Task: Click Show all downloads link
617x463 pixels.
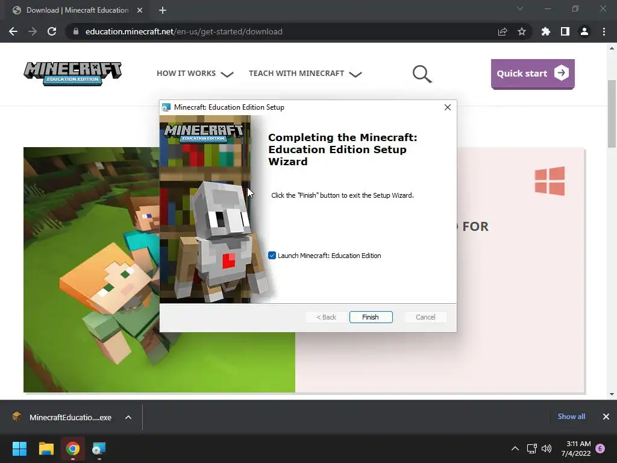Action: pyautogui.click(x=571, y=417)
